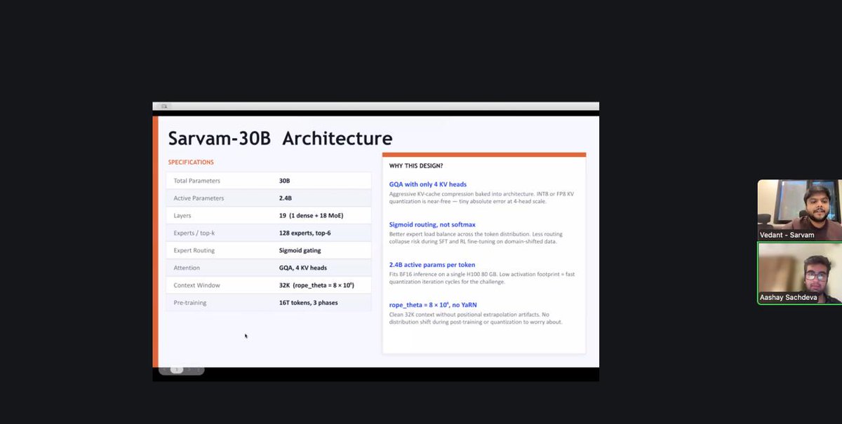Image resolution: width=842 pixels, height=424 pixels.
Task: Click the Sarvam-30B Architecture slide title
Action: point(280,137)
